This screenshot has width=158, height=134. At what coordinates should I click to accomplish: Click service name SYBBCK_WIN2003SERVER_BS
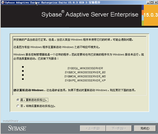(x=85, y=72)
